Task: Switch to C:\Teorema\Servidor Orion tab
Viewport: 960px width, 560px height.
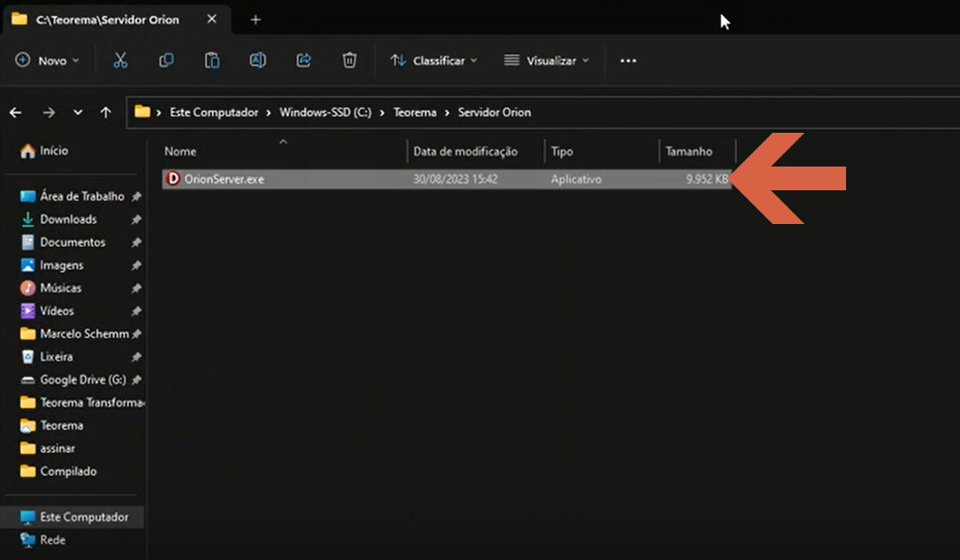Action: coord(108,20)
